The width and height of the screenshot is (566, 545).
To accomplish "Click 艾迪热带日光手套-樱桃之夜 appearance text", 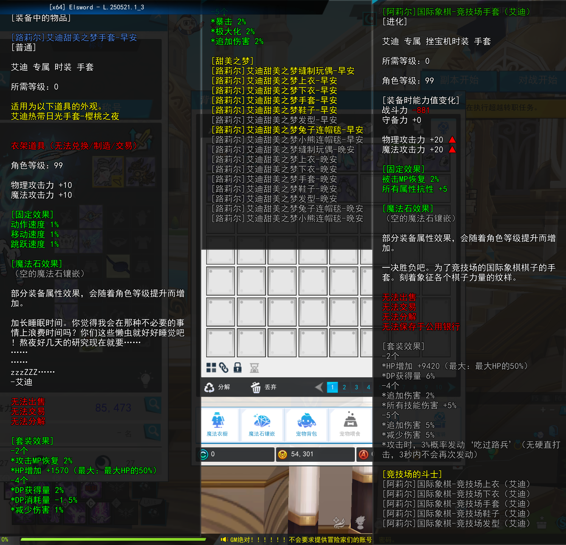I will point(65,116).
